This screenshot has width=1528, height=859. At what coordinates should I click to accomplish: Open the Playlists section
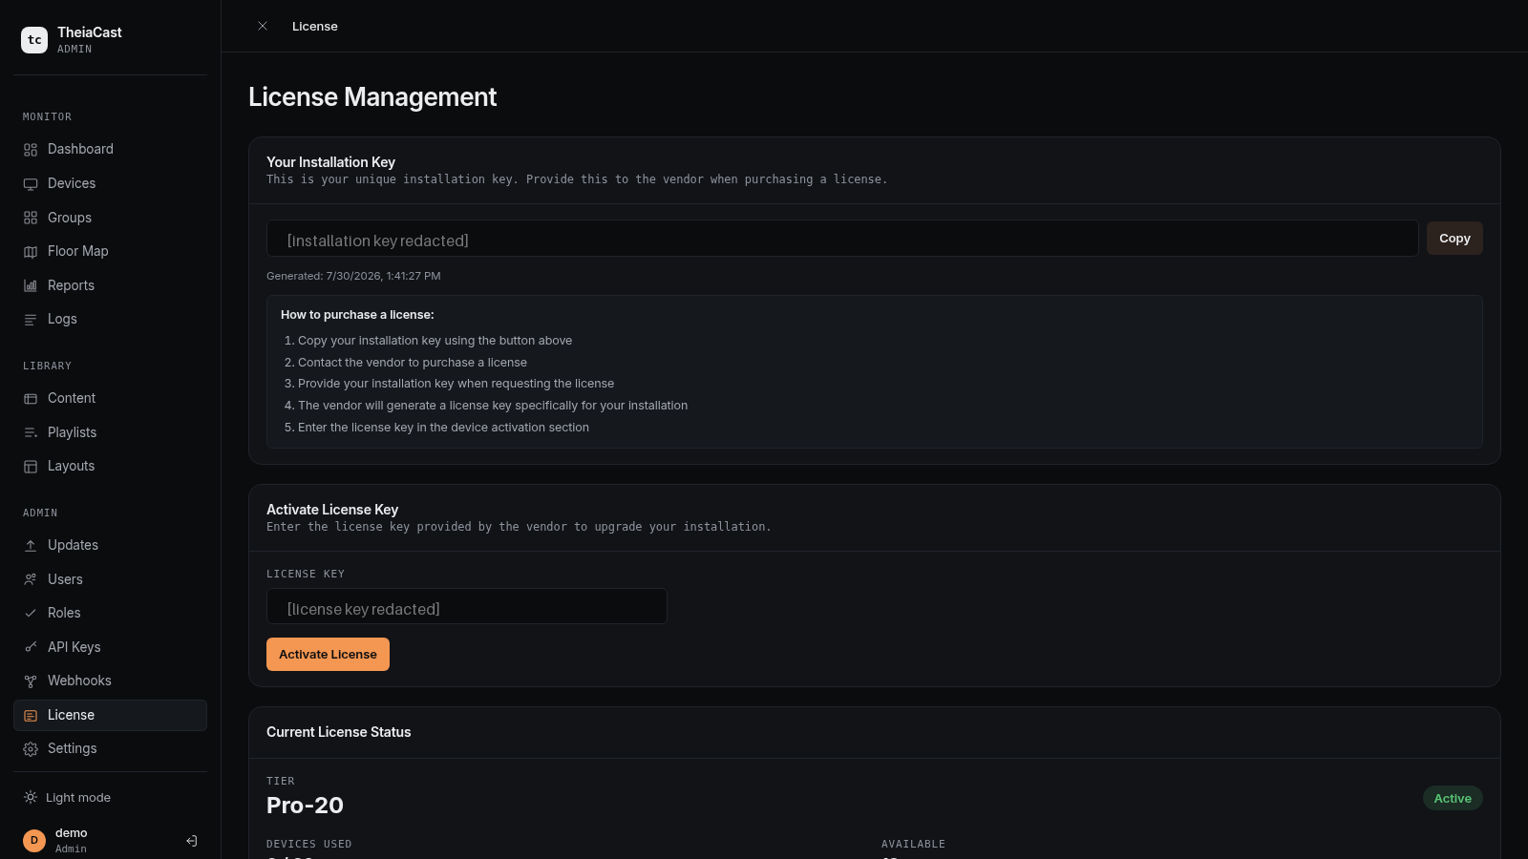tap(110, 432)
